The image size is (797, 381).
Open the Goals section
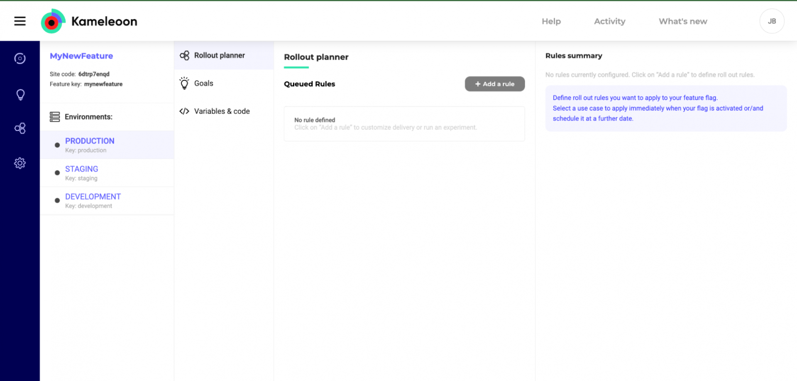click(x=224, y=83)
